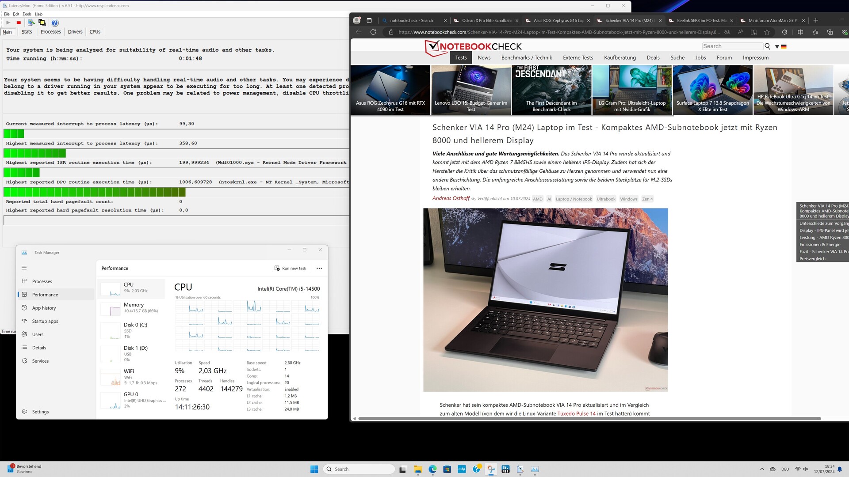Open Windows Start button on taskbar
Screen dimensions: 849x477
click(x=314, y=469)
